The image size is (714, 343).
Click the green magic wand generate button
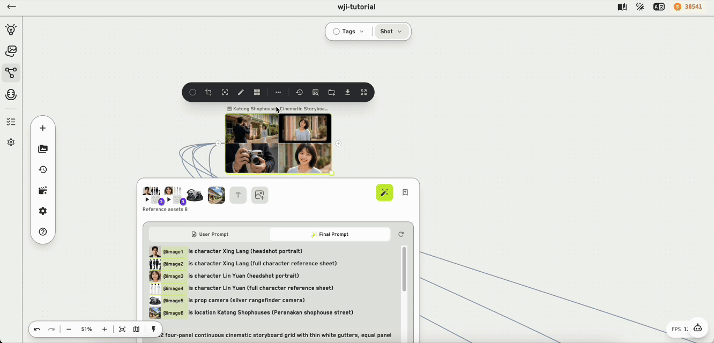click(x=384, y=192)
